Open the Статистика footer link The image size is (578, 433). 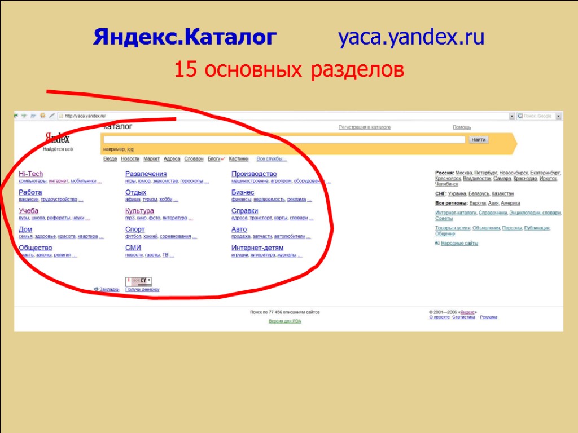click(x=463, y=317)
